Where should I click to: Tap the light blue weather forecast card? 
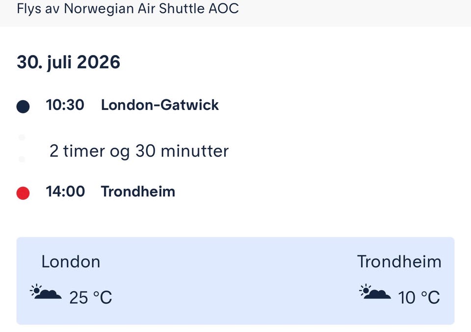(235, 281)
